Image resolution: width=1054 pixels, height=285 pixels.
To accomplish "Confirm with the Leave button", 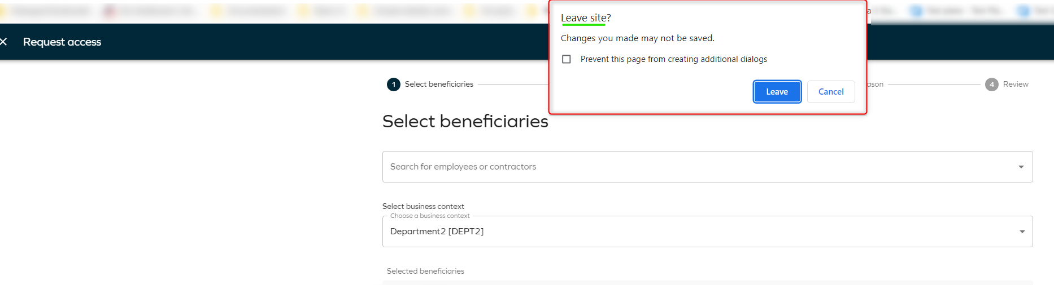I will tap(777, 92).
